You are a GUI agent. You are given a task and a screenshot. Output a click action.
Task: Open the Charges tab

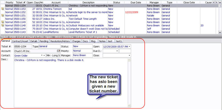pyautogui.click(x=76, y=41)
